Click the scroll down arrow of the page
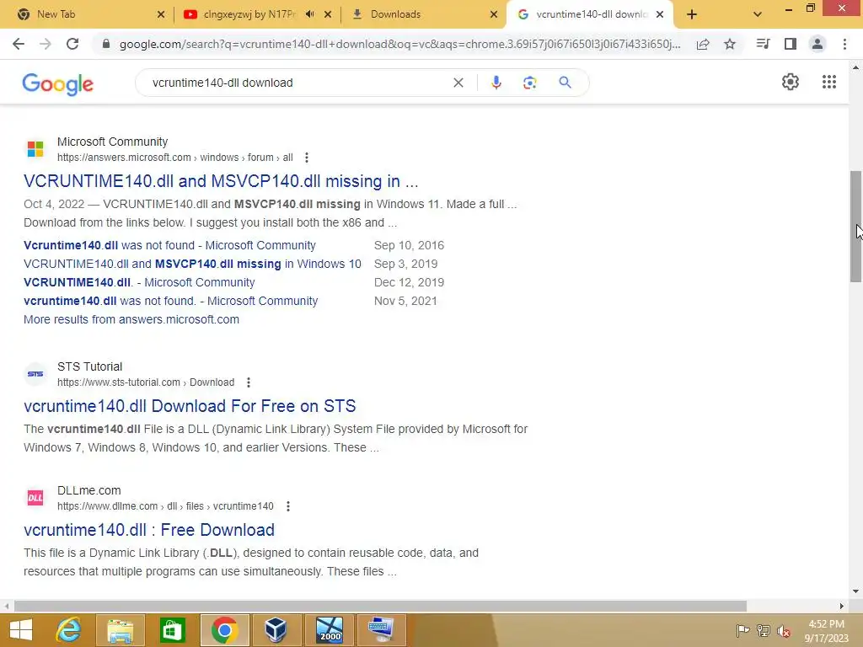Screen dimensions: 863x647 [x=856, y=591]
